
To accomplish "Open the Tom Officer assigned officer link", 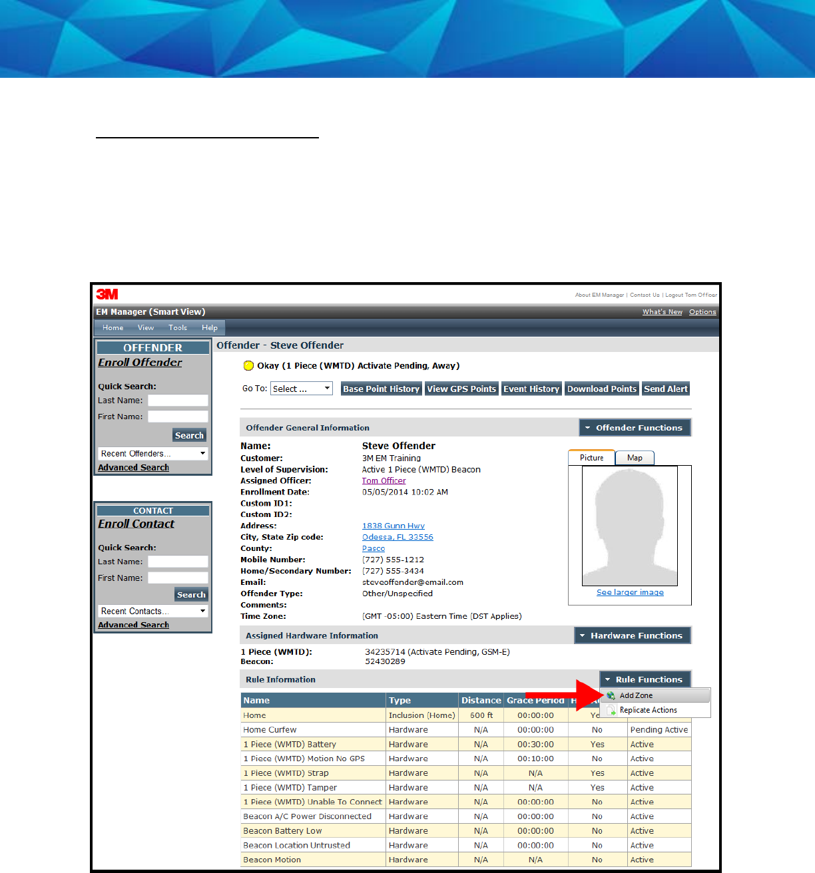I will tap(384, 480).
